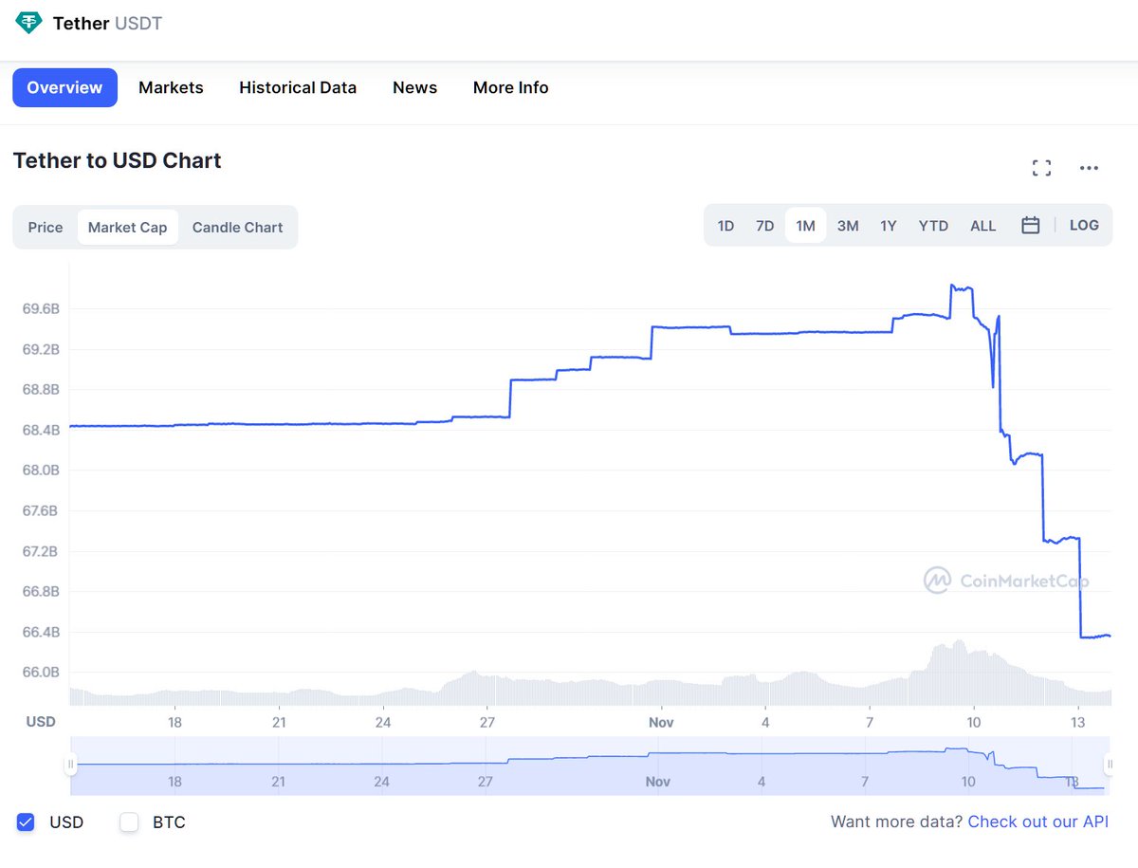The height and width of the screenshot is (868, 1138).
Task: Set chart range to ALL
Action: point(982,226)
